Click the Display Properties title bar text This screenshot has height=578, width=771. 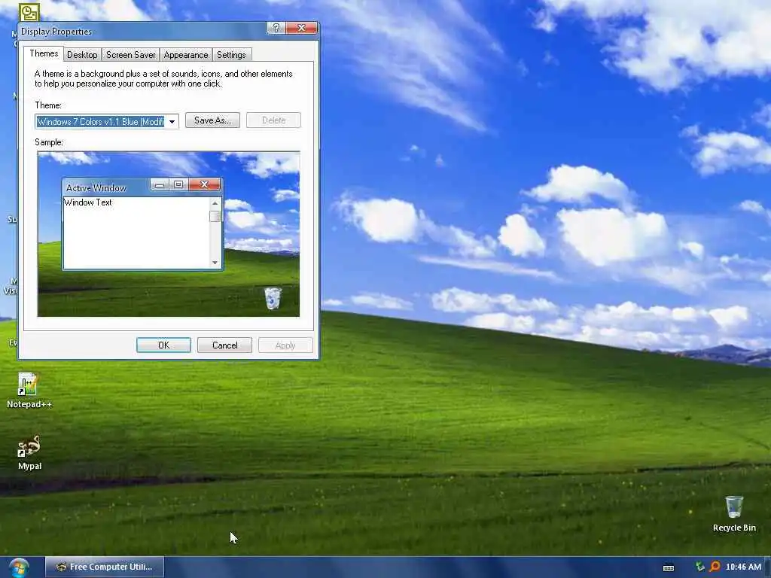pos(56,32)
